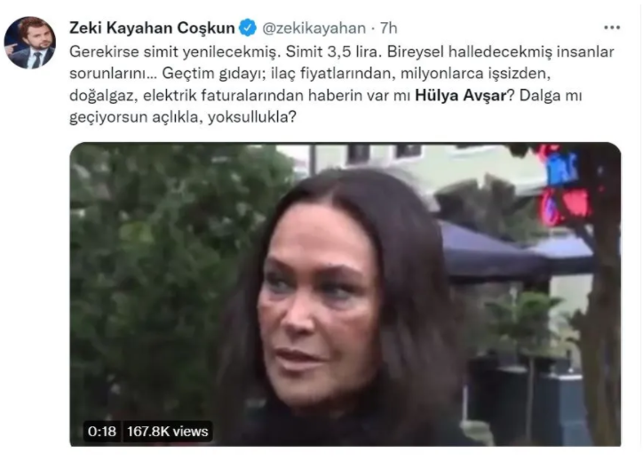
Task: Open the three-dot more options menu
Action: click(x=612, y=28)
